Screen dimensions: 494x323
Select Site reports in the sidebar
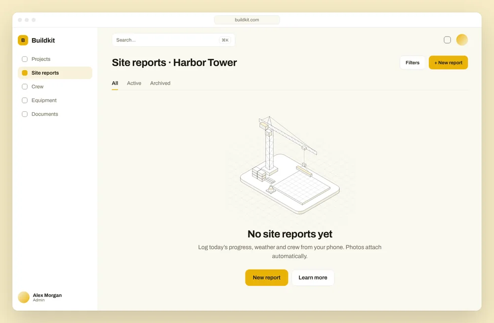55,73
